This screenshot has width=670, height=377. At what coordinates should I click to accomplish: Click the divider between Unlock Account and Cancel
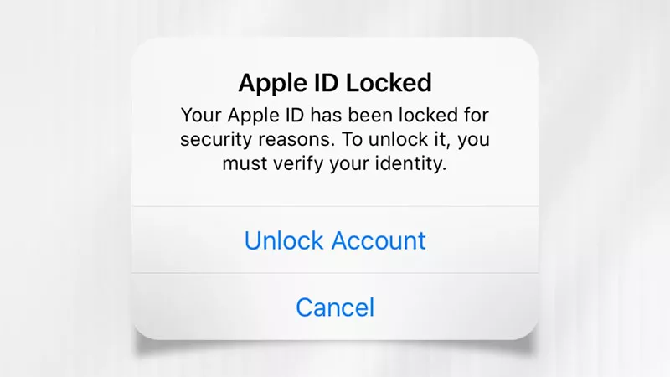click(x=335, y=273)
